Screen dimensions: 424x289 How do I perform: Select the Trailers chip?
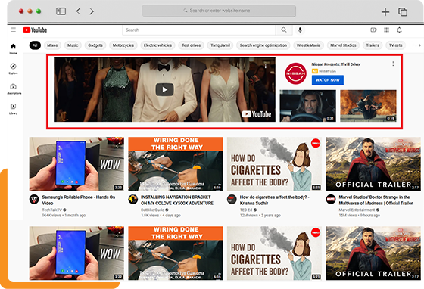tap(373, 45)
